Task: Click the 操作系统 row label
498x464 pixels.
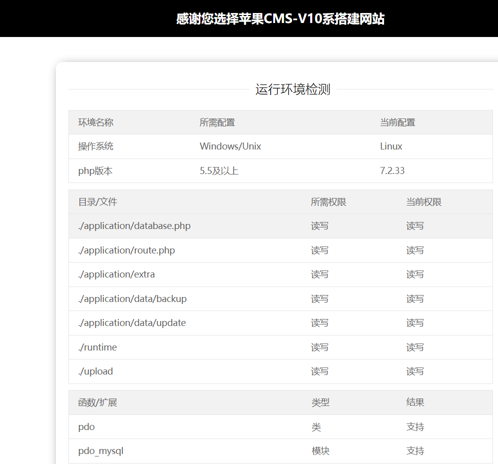Action: point(96,146)
